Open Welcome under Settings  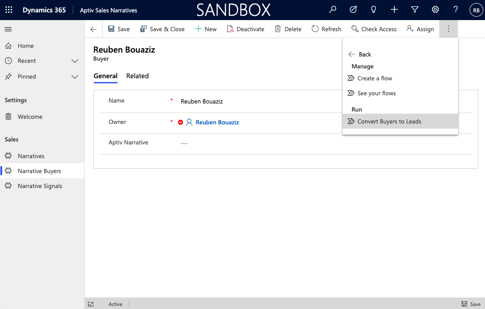[x=42, y=117]
